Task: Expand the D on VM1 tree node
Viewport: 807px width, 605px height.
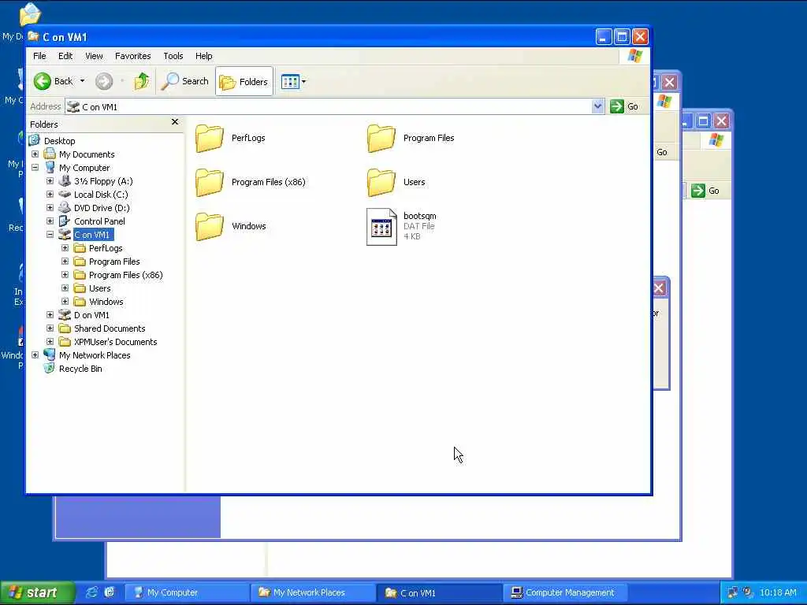Action: (x=50, y=315)
